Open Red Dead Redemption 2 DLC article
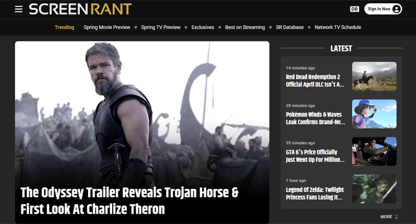The height and width of the screenshot is (224, 416). 315,81
